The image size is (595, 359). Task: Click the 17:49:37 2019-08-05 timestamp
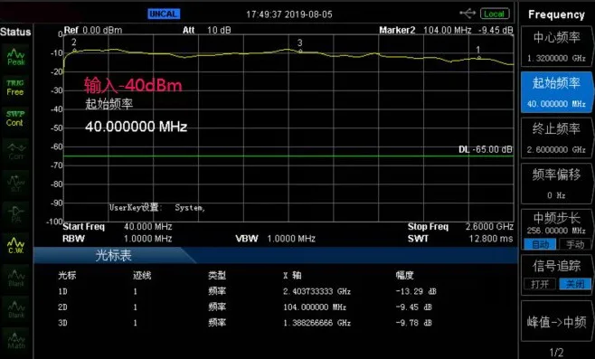(289, 14)
